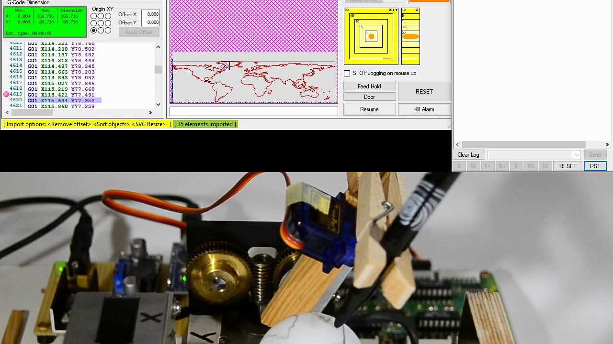Select the middle-left Origin XY radio
The image size is (613, 344).
pos(94,23)
